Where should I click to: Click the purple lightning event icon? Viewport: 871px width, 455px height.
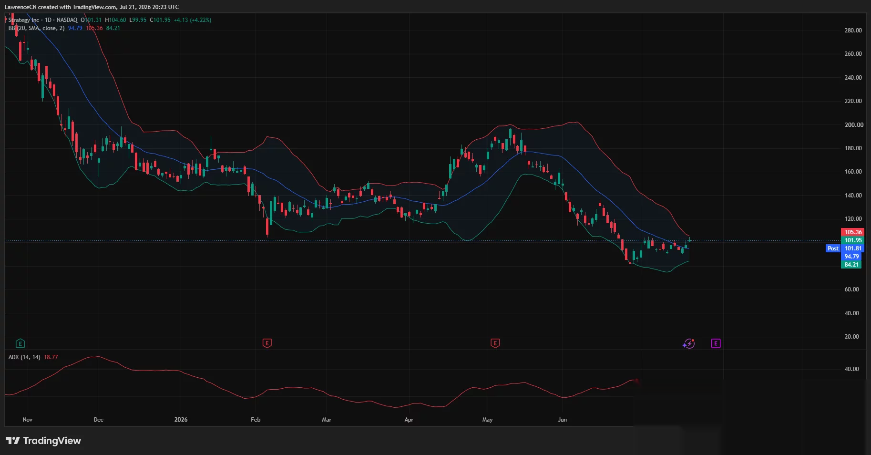point(689,343)
